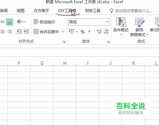Open the 数字 group dialog launcher
The width and height of the screenshot is (159, 125).
(108, 42)
